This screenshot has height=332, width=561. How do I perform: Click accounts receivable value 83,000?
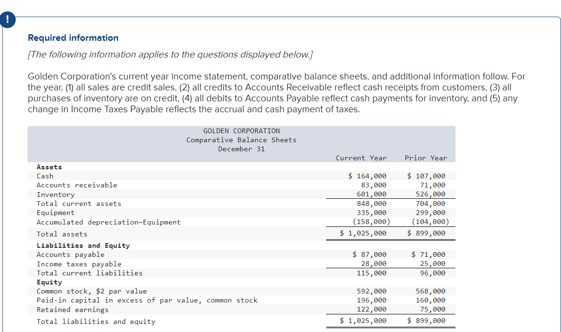point(374,185)
